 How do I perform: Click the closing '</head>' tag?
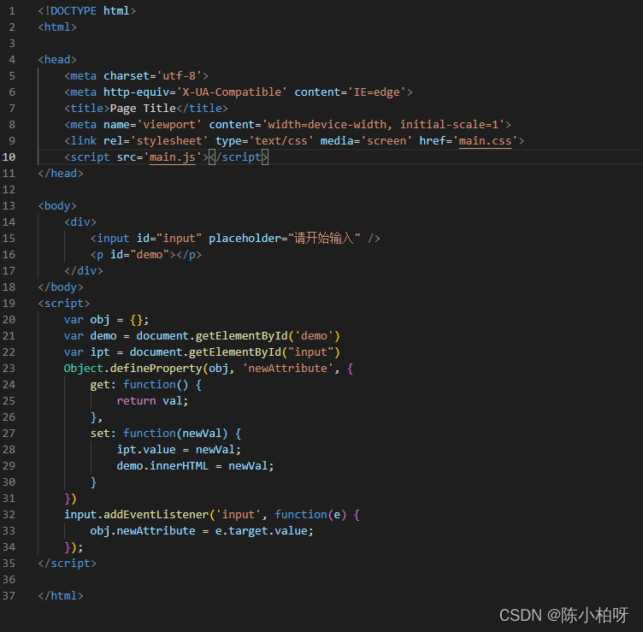pyautogui.click(x=61, y=174)
